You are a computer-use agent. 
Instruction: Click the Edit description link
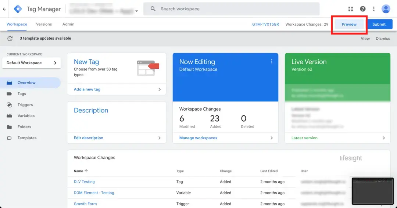click(x=89, y=138)
